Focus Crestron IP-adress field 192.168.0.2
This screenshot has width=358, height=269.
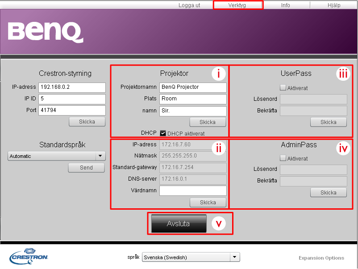(72, 87)
